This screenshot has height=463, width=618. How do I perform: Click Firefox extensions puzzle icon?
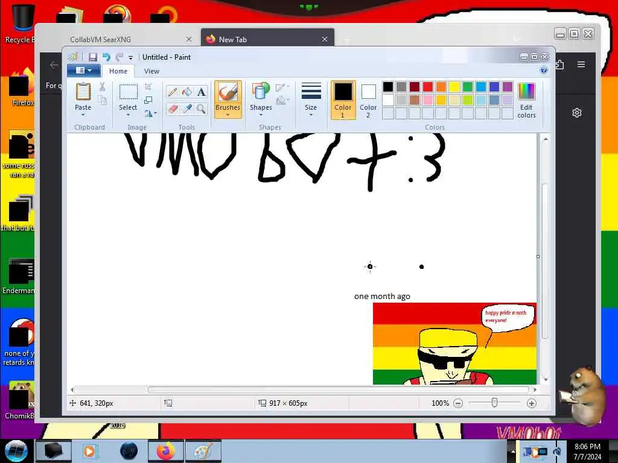[560, 64]
